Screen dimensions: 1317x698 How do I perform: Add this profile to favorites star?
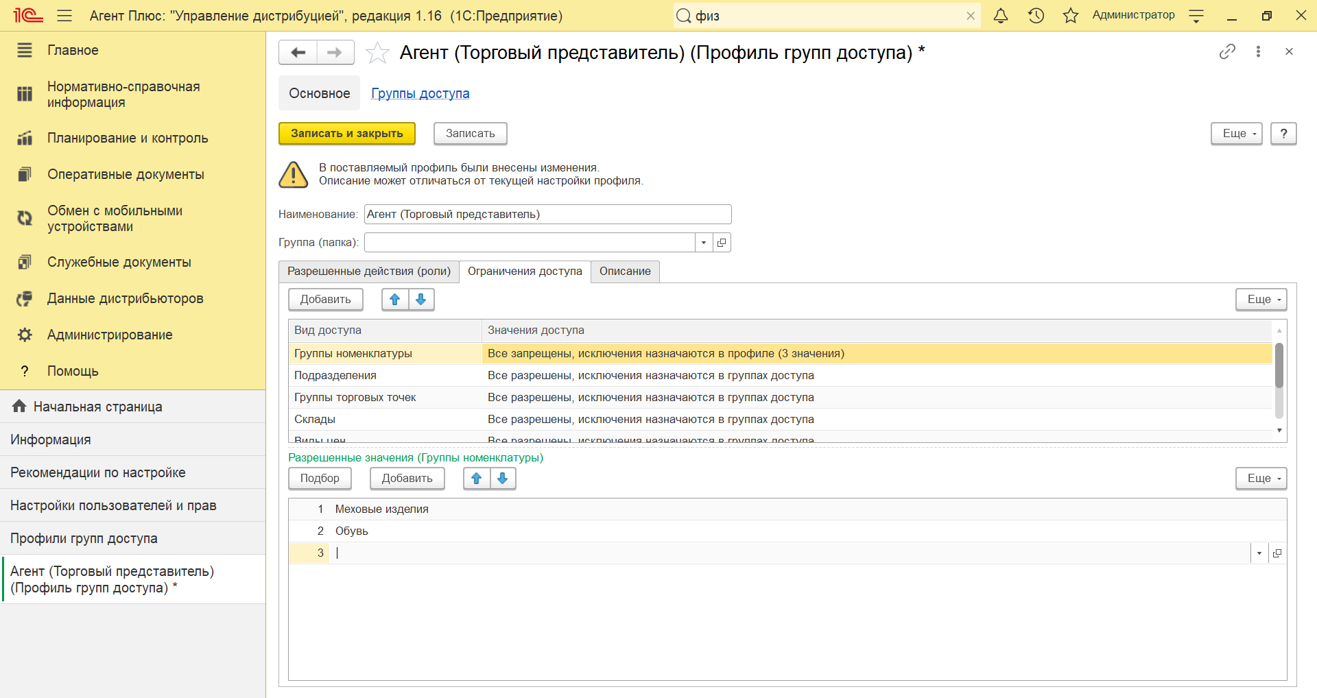coord(377,53)
